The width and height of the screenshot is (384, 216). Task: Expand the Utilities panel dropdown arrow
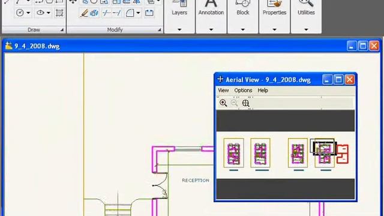[306, 29]
